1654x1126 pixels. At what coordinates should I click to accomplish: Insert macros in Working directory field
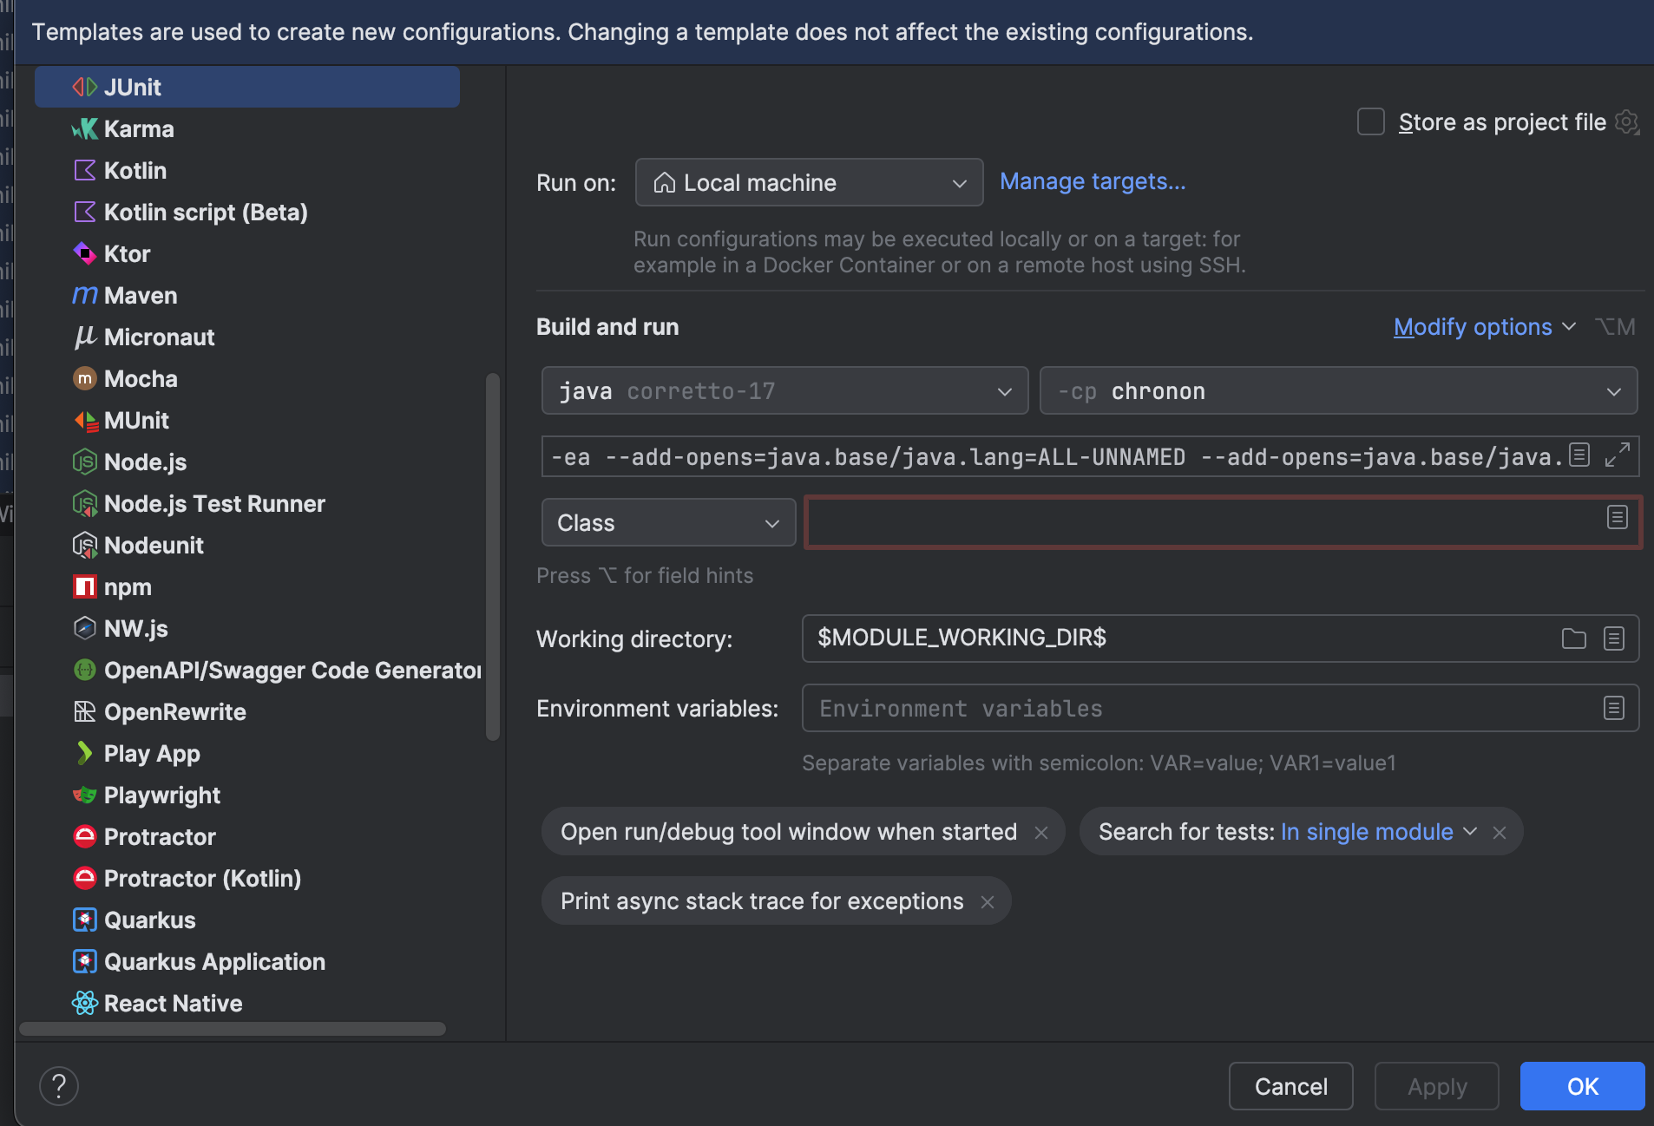click(x=1613, y=638)
